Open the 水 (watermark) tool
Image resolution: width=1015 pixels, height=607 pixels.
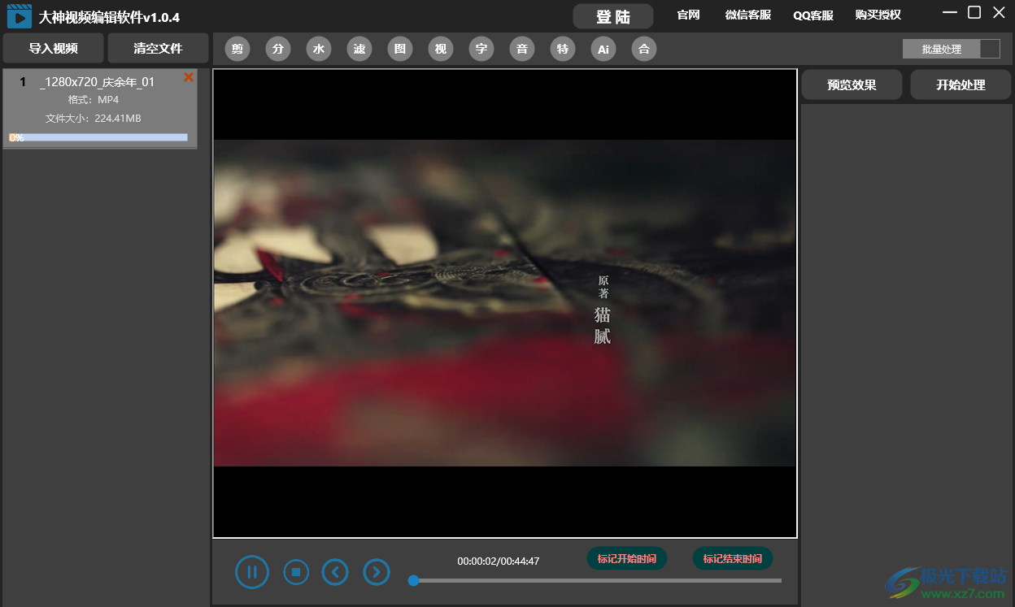319,49
